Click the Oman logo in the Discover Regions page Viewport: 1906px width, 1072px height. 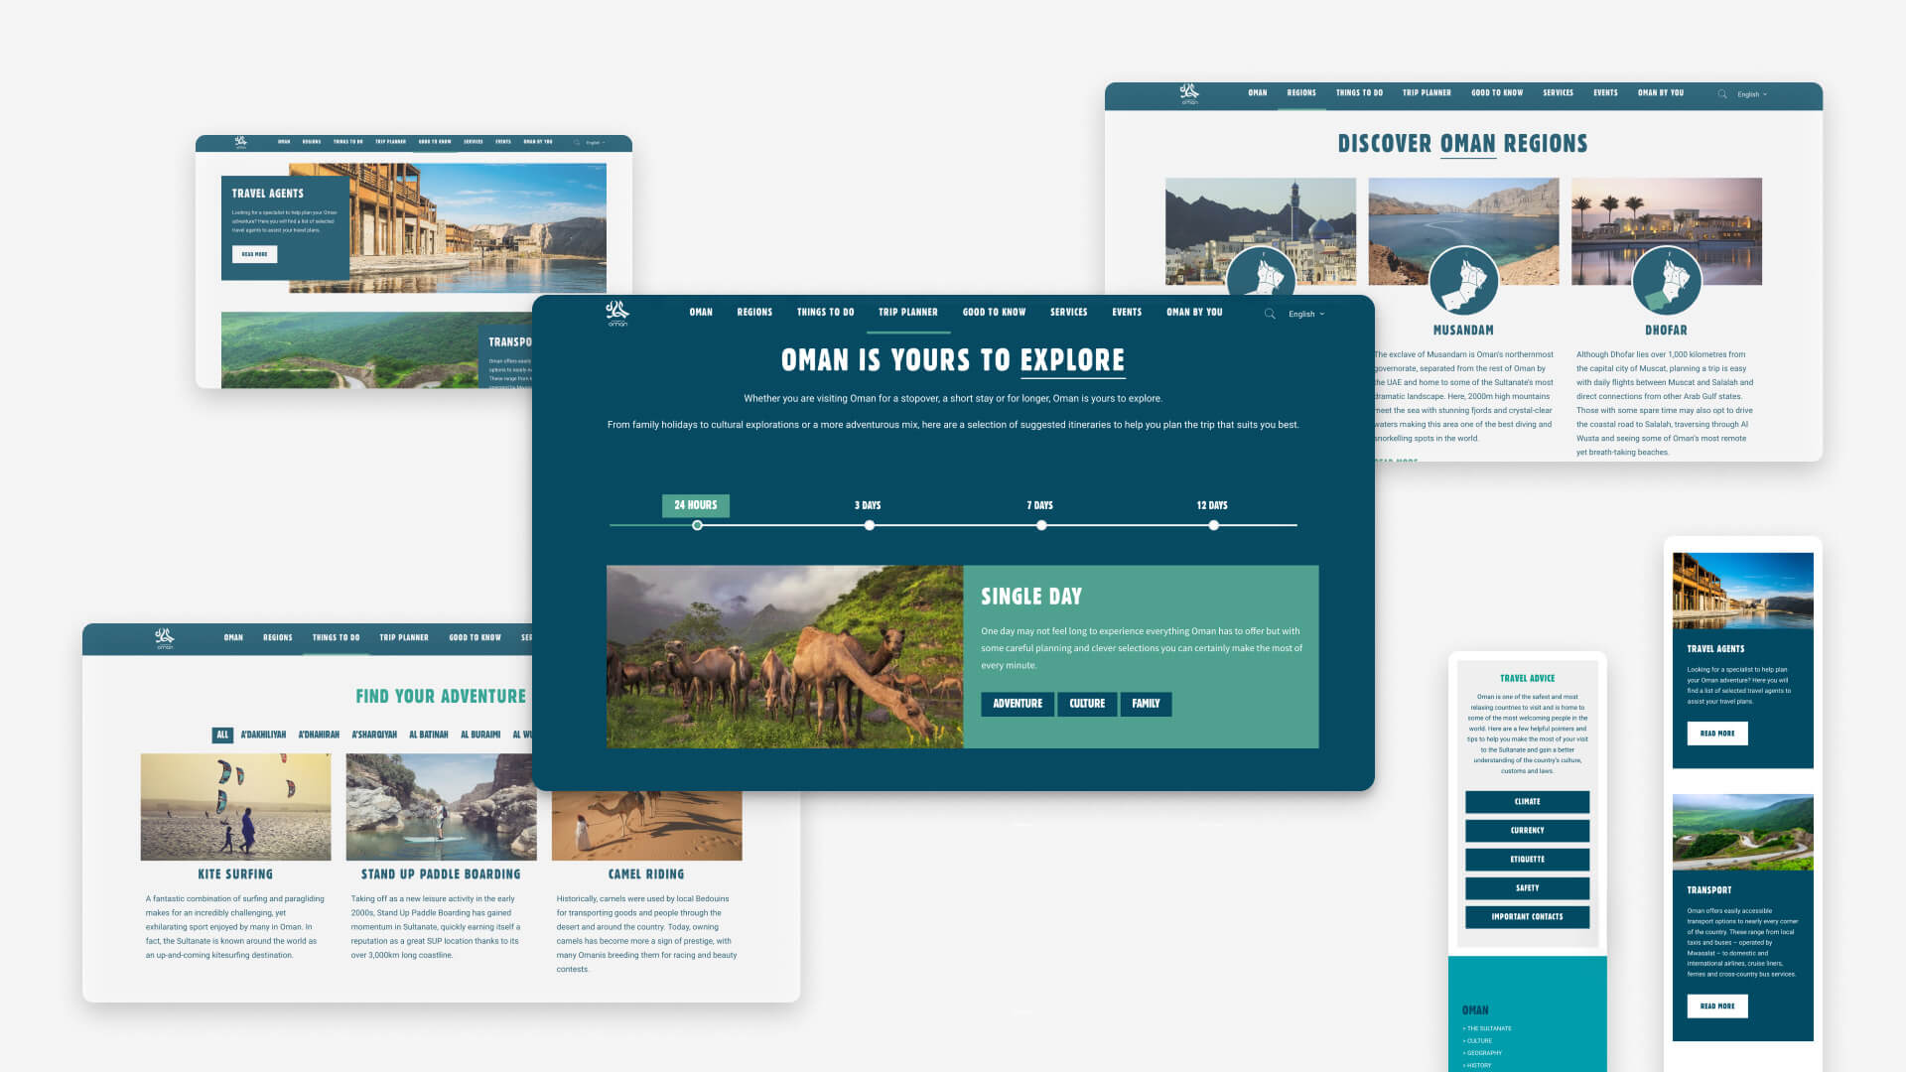(1189, 94)
